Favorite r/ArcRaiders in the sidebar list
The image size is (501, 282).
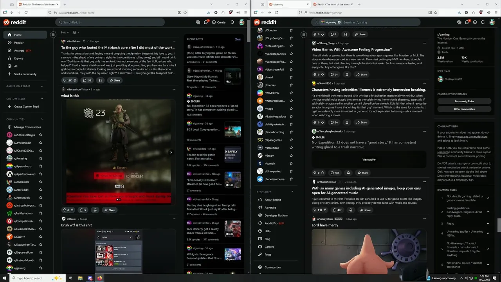[41, 182]
